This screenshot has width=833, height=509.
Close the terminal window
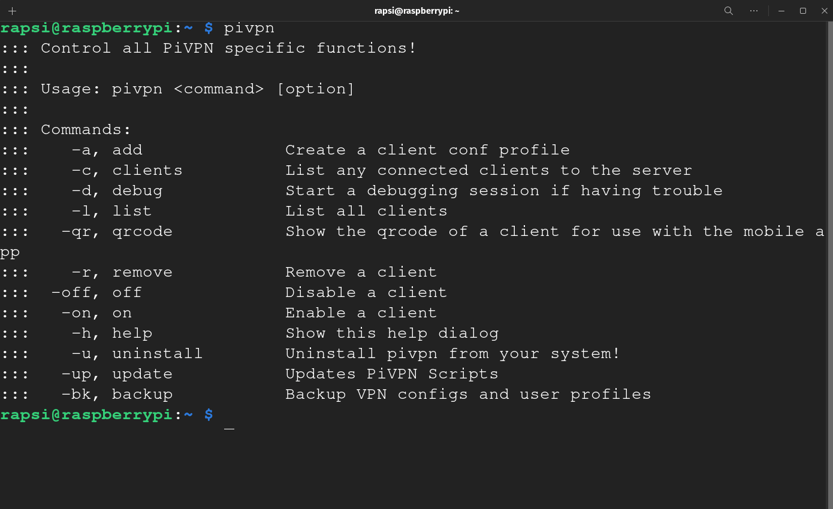823,11
